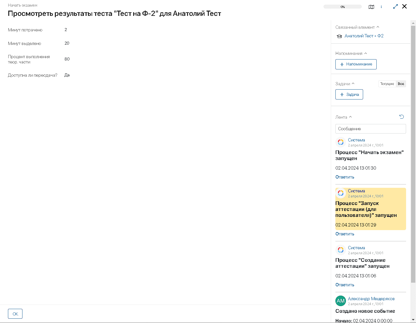Click the 0% progress bar

click(342, 7)
